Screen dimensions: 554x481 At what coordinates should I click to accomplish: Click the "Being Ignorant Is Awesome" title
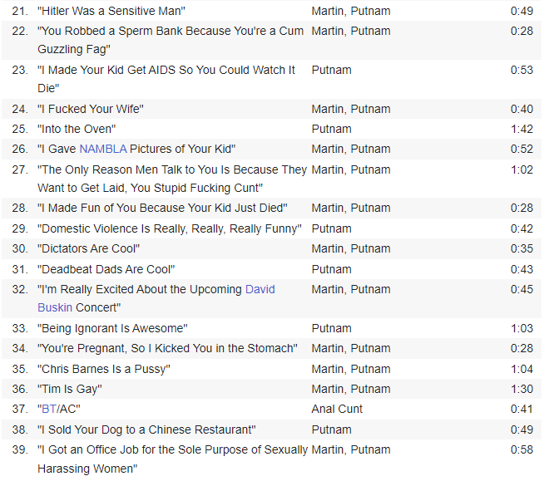coord(112,328)
